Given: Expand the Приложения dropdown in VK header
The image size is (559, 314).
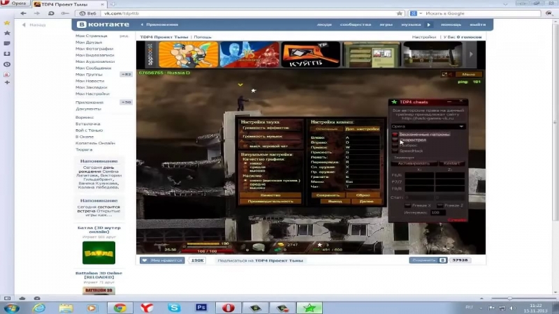Looking at the screenshot, I should (159, 24).
